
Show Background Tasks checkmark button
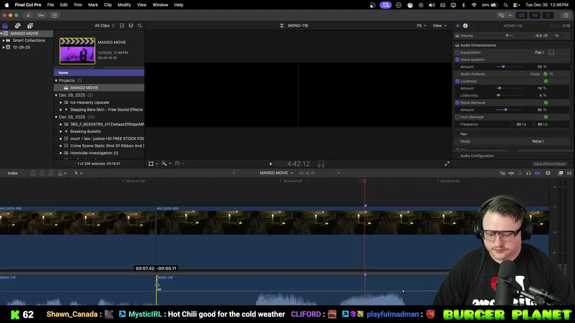pos(54,15)
